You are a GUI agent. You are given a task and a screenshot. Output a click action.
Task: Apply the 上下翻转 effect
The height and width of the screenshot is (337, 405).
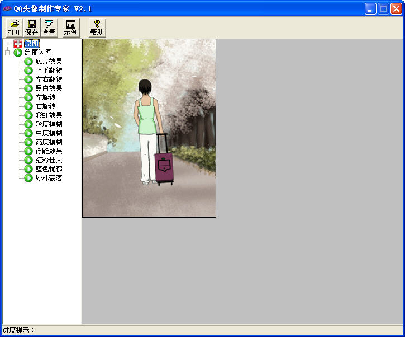pos(49,71)
